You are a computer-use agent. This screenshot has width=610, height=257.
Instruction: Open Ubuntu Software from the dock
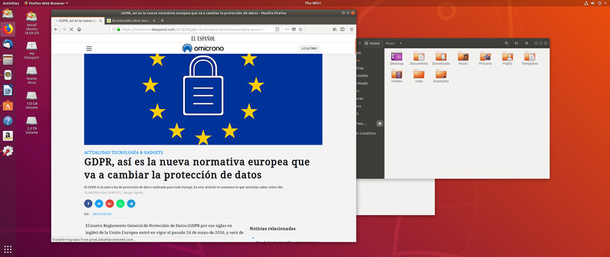click(x=8, y=105)
